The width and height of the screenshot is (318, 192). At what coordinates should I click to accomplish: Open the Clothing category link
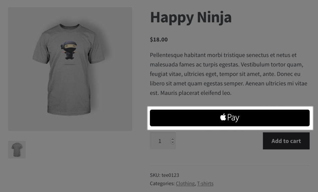pos(185,183)
